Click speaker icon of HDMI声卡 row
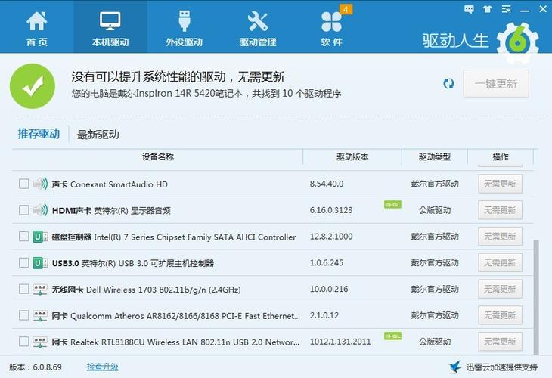The height and width of the screenshot is (378, 552). point(40,210)
